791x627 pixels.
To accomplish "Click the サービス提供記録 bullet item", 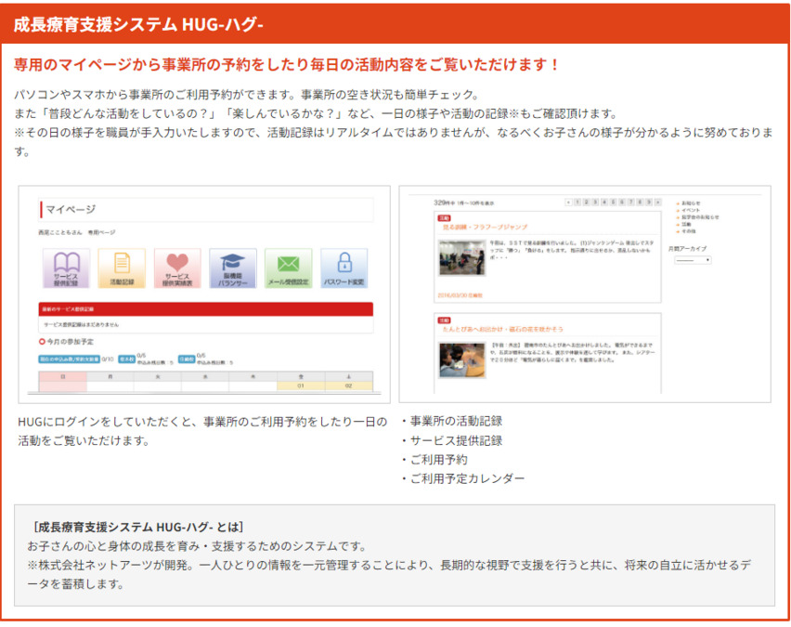I will 456,440.
